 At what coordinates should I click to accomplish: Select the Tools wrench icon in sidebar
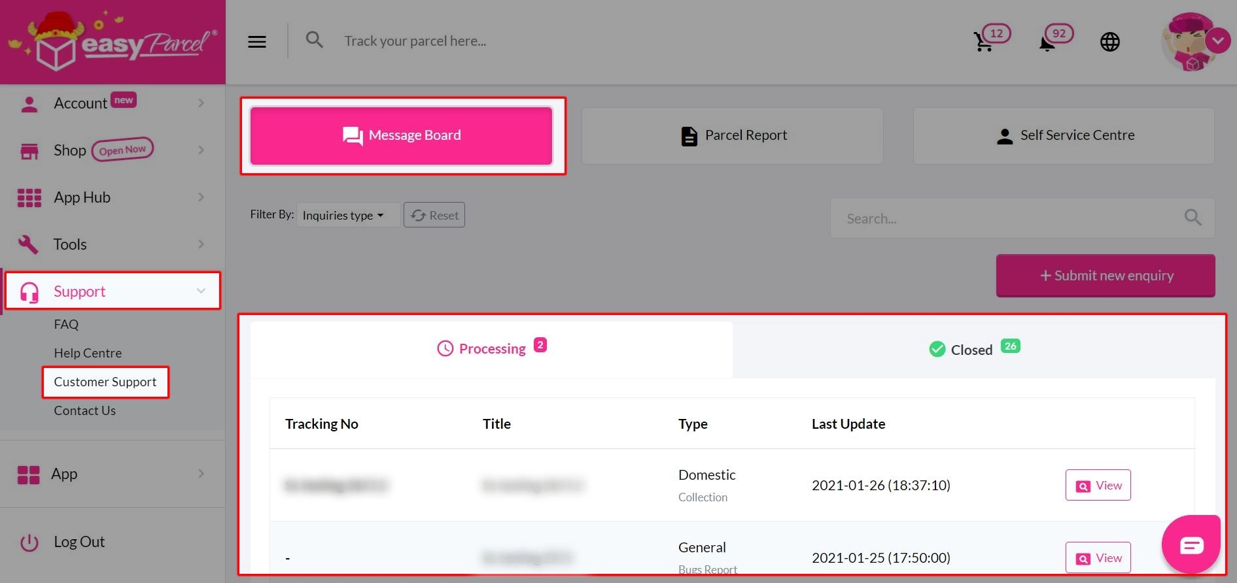[x=28, y=244]
